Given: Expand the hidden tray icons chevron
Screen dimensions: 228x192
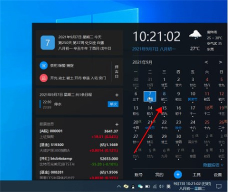Looking at the screenshot, I should pyautogui.click(x=119, y=186).
